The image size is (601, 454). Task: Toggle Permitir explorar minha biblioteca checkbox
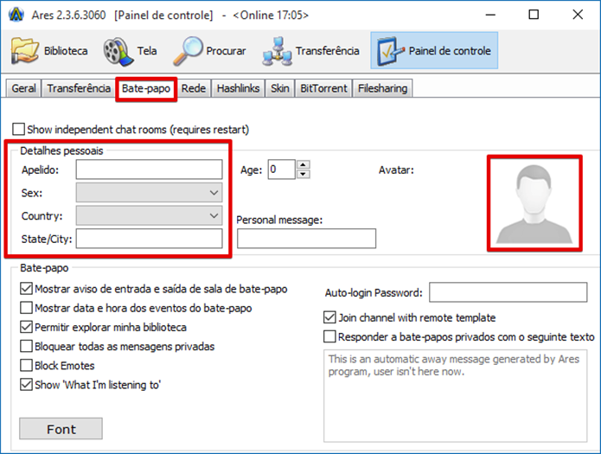pyautogui.click(x=26, y=327)
